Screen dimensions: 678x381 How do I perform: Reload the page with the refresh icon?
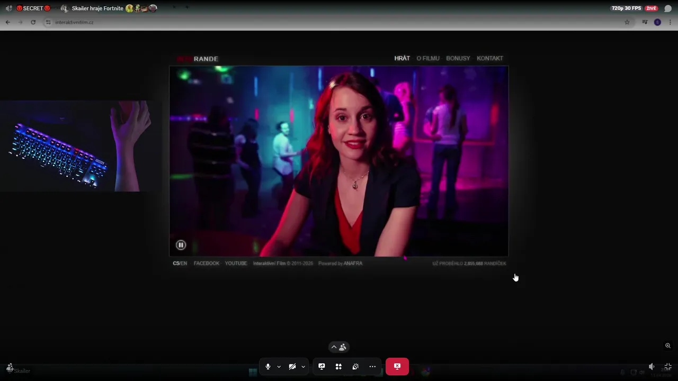(33, 22)
